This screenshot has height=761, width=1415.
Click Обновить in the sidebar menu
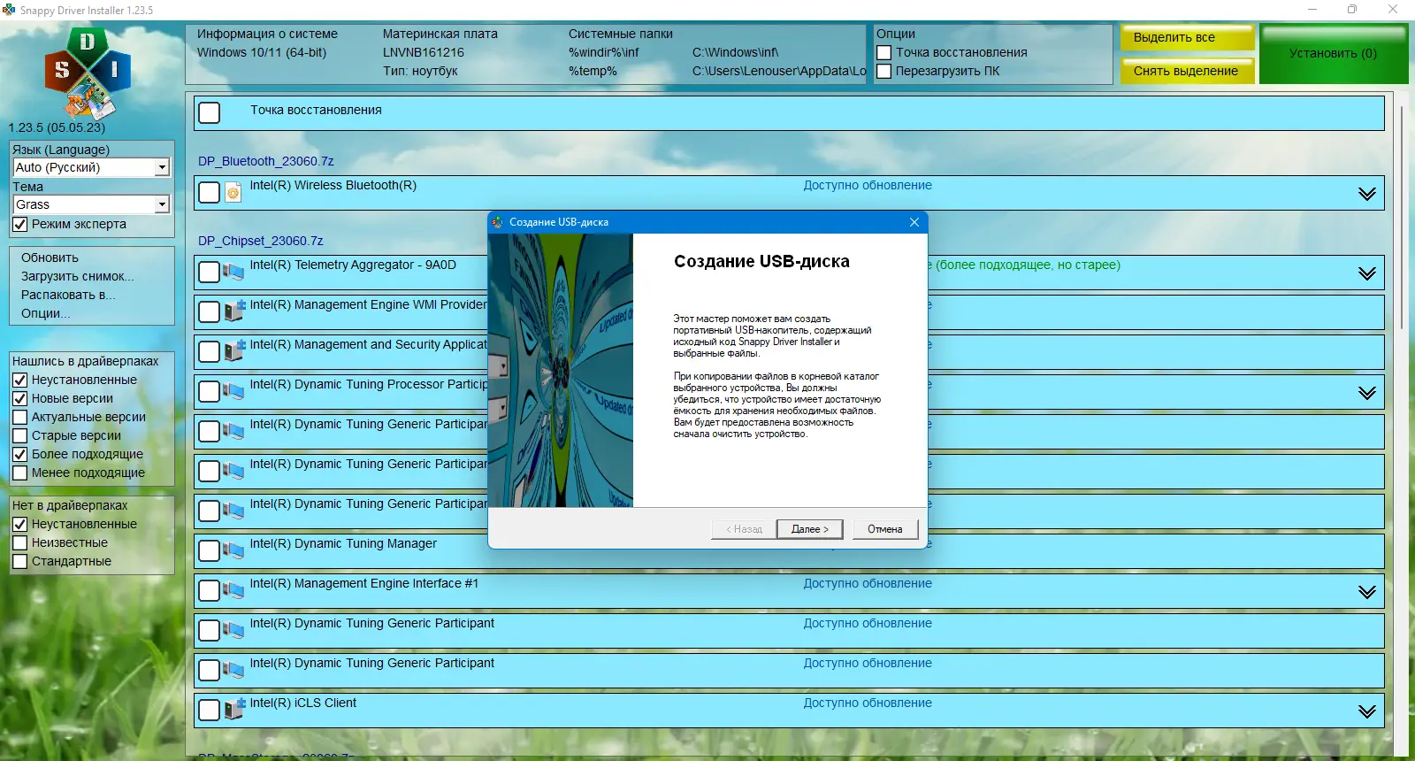tap(50, 258)
